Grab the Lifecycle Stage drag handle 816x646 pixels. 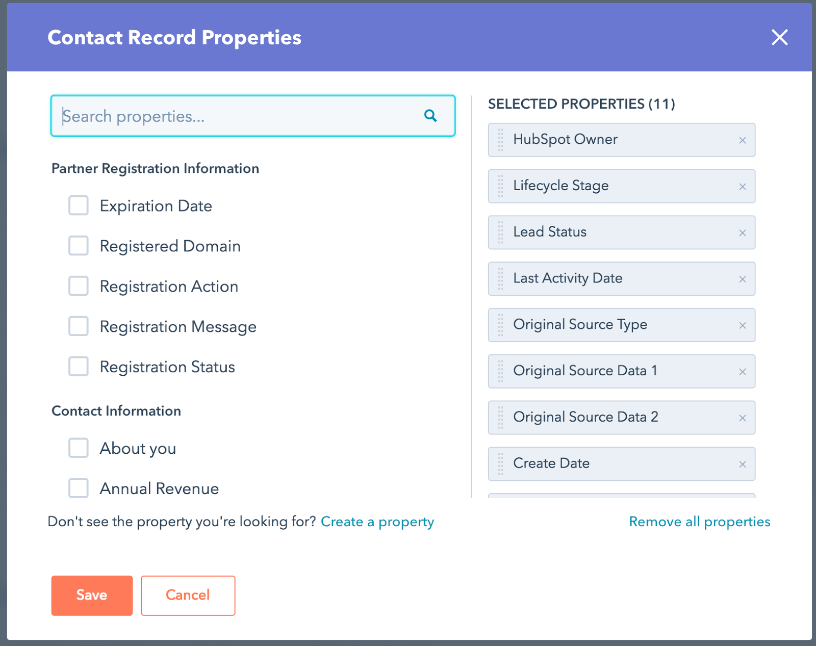[500, 186]
